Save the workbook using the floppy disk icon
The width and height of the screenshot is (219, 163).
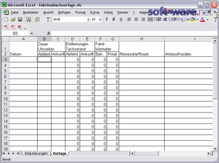coord(20,19)
